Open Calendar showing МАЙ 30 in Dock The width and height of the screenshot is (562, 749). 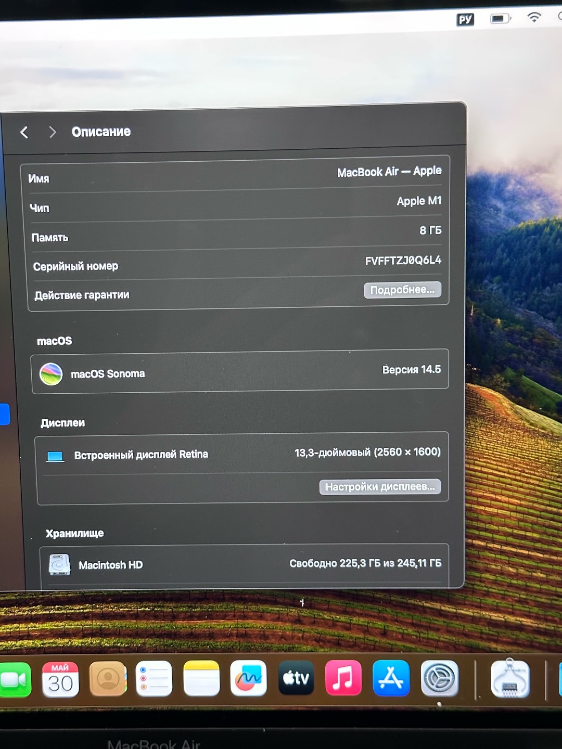click(x=60, y=679)
